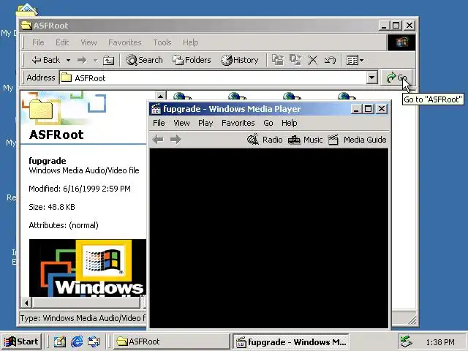Click the Back button in ASFRoot toolbar

coord(46,60)
